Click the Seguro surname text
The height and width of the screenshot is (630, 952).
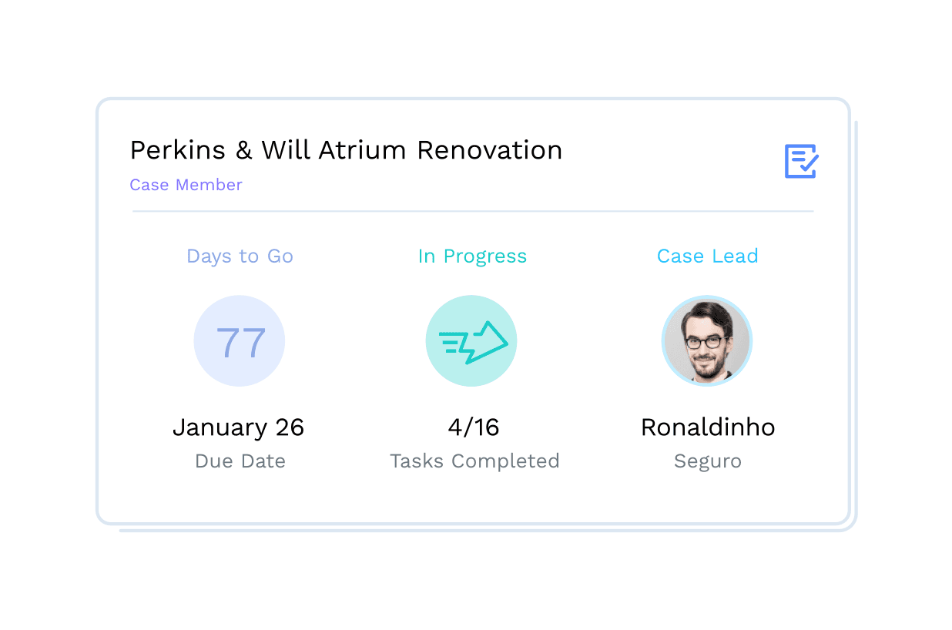click(707, 461)
